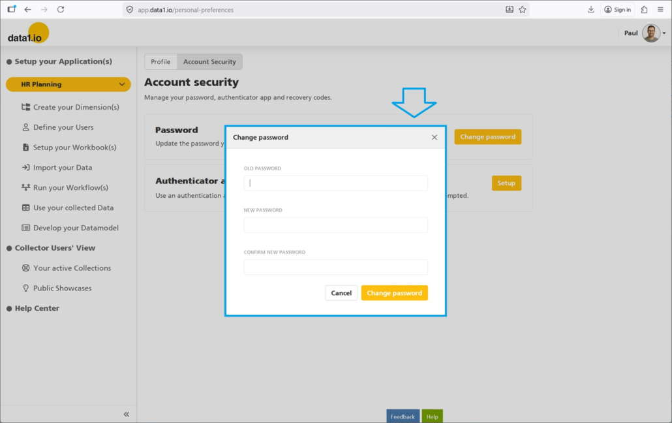Reload the page with the browser refresh icon
The width and height of the screenshot is (672, 423).
[x=61, y=10]
